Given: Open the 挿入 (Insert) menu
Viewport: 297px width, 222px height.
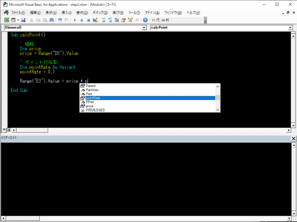Looking at the screenshot, I should pos(67,12).
